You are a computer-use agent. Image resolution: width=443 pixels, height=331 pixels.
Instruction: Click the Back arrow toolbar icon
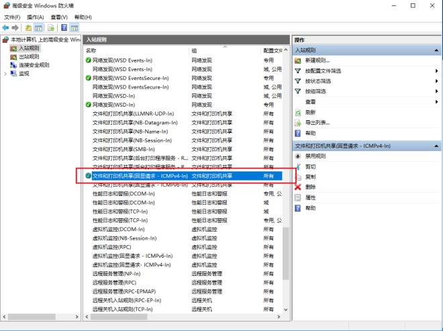pos(5,28)
